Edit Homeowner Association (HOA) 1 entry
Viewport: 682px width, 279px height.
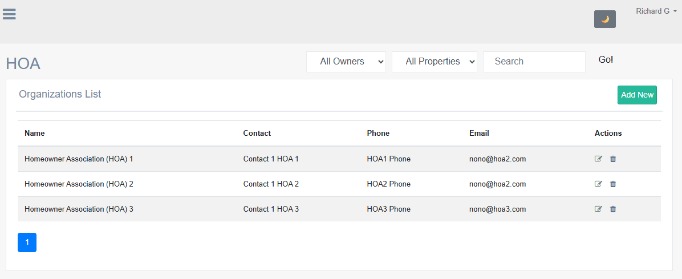point(598,159)
